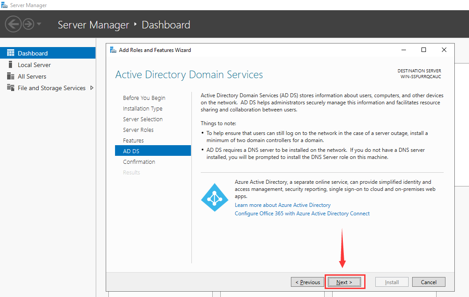Viewport: 469px width, 297px height.
Task: Open the Server Selection step
Action: point(143,119)
